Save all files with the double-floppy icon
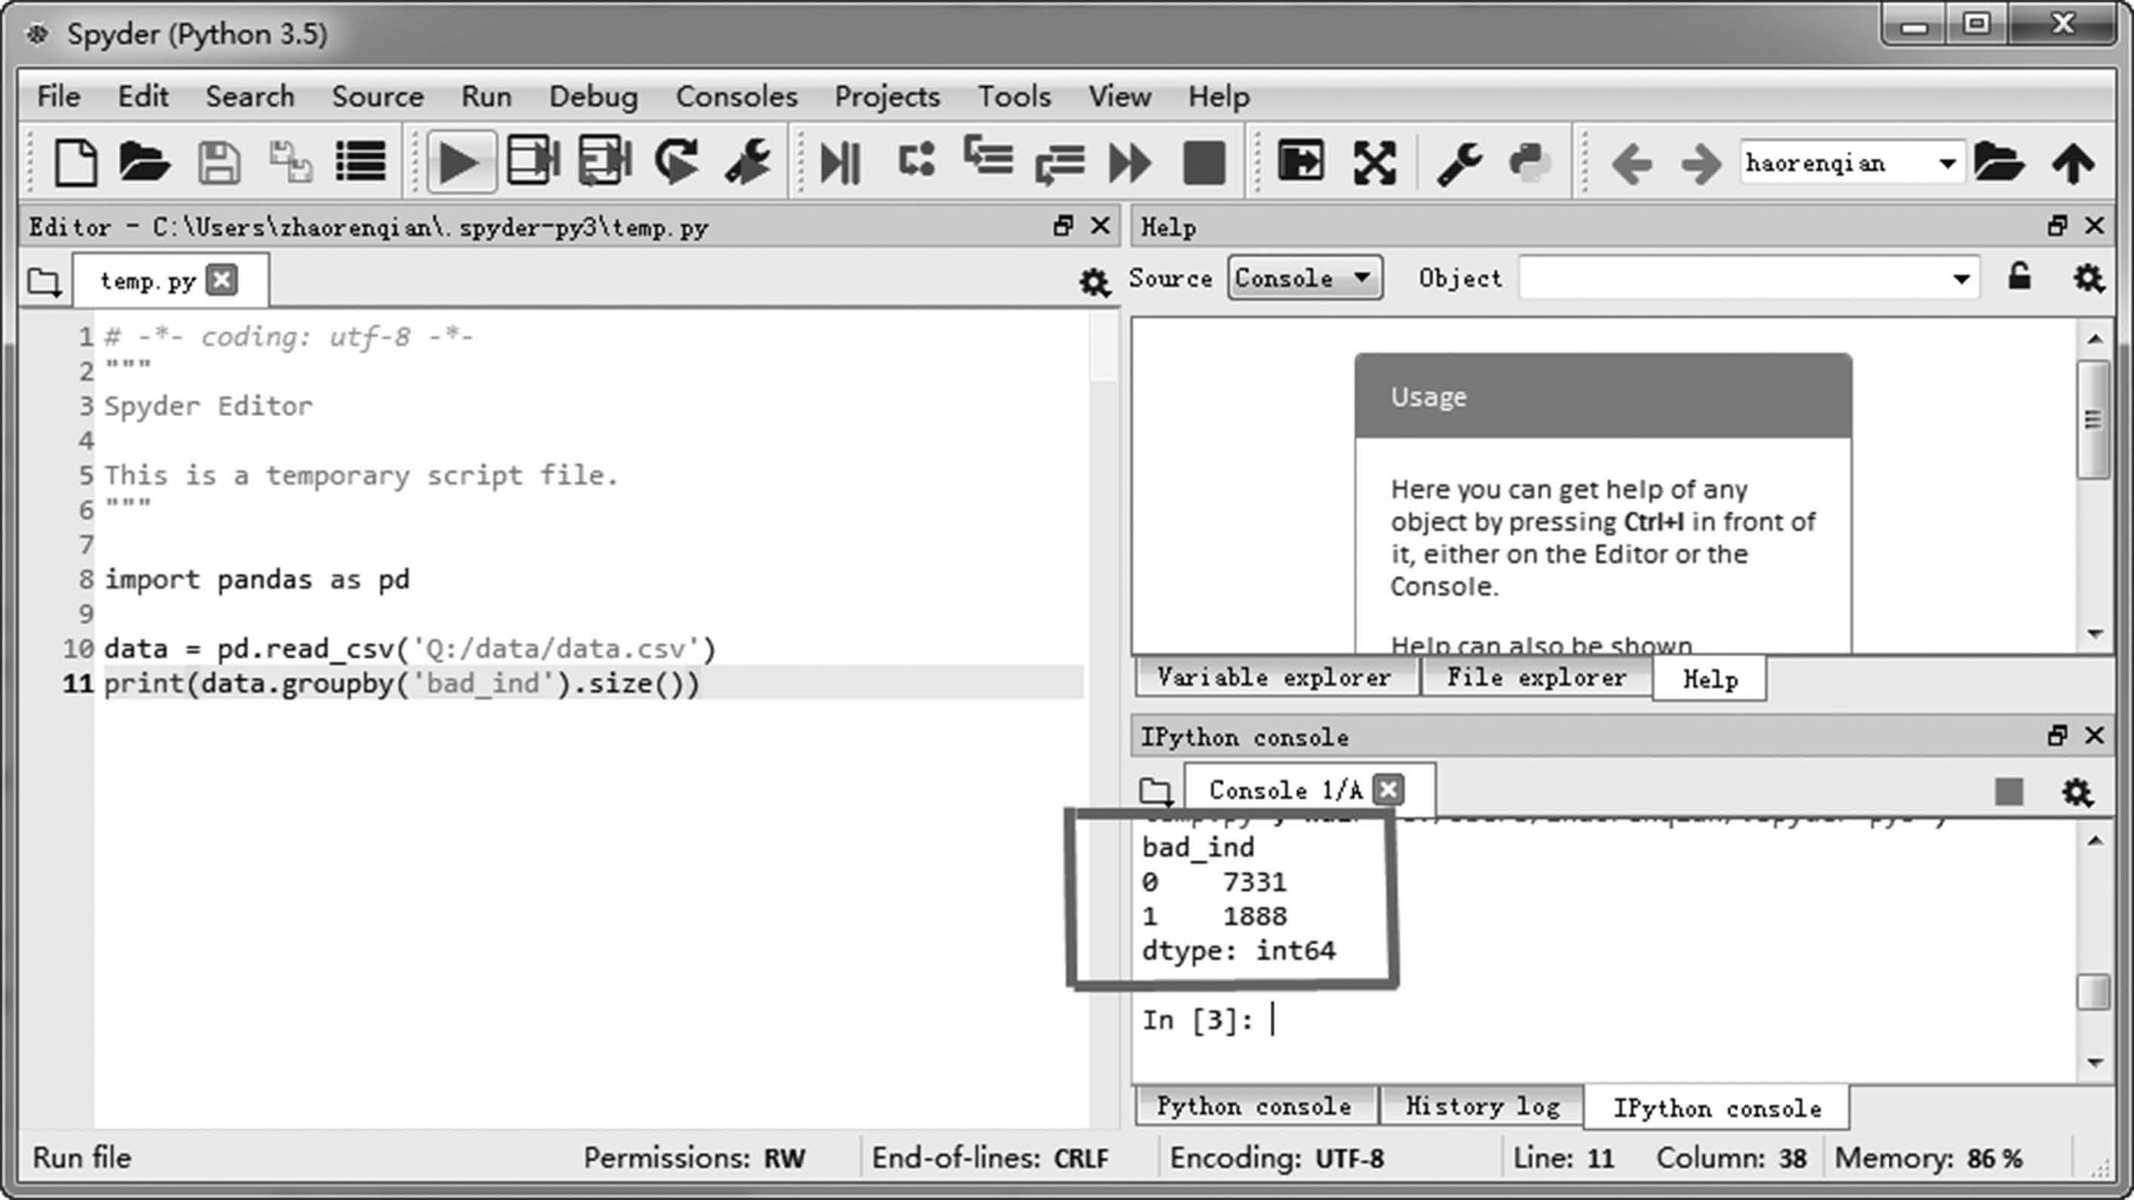The image size is (2134, 1200). (291, 162)
